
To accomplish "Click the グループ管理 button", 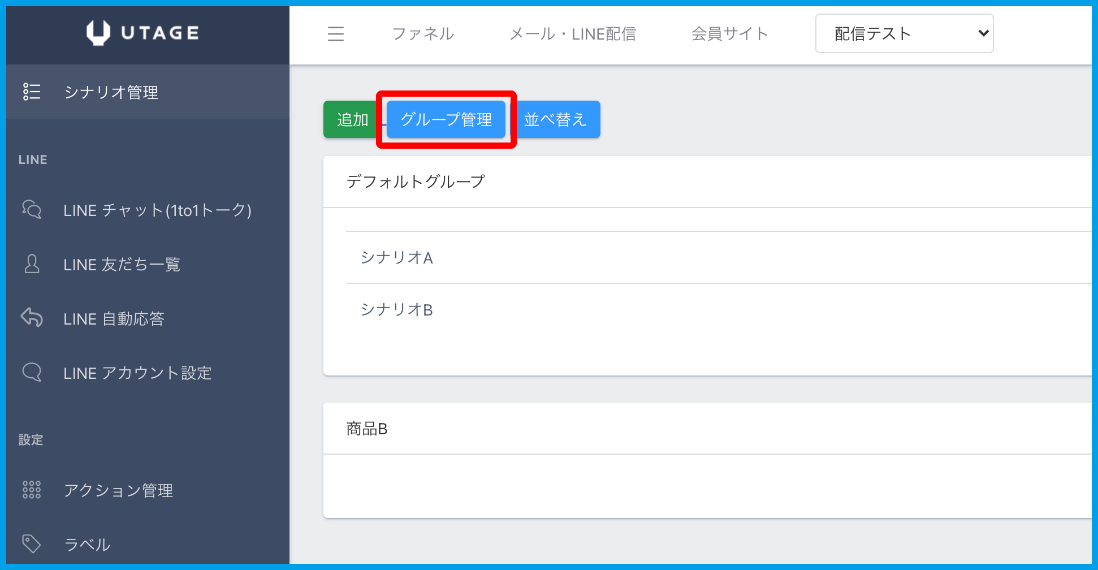I will click(446, 119).
